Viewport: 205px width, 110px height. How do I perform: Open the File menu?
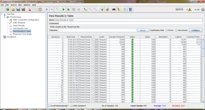pyautogui.click(x=2, y=5)
